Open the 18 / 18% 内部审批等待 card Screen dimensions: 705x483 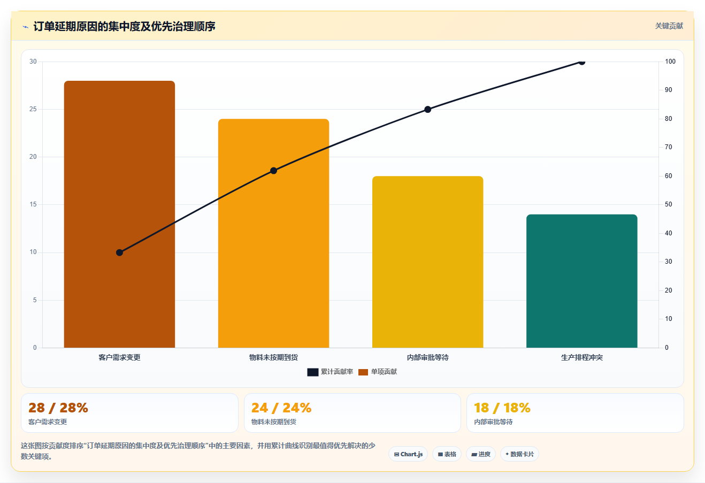(575, 413)
